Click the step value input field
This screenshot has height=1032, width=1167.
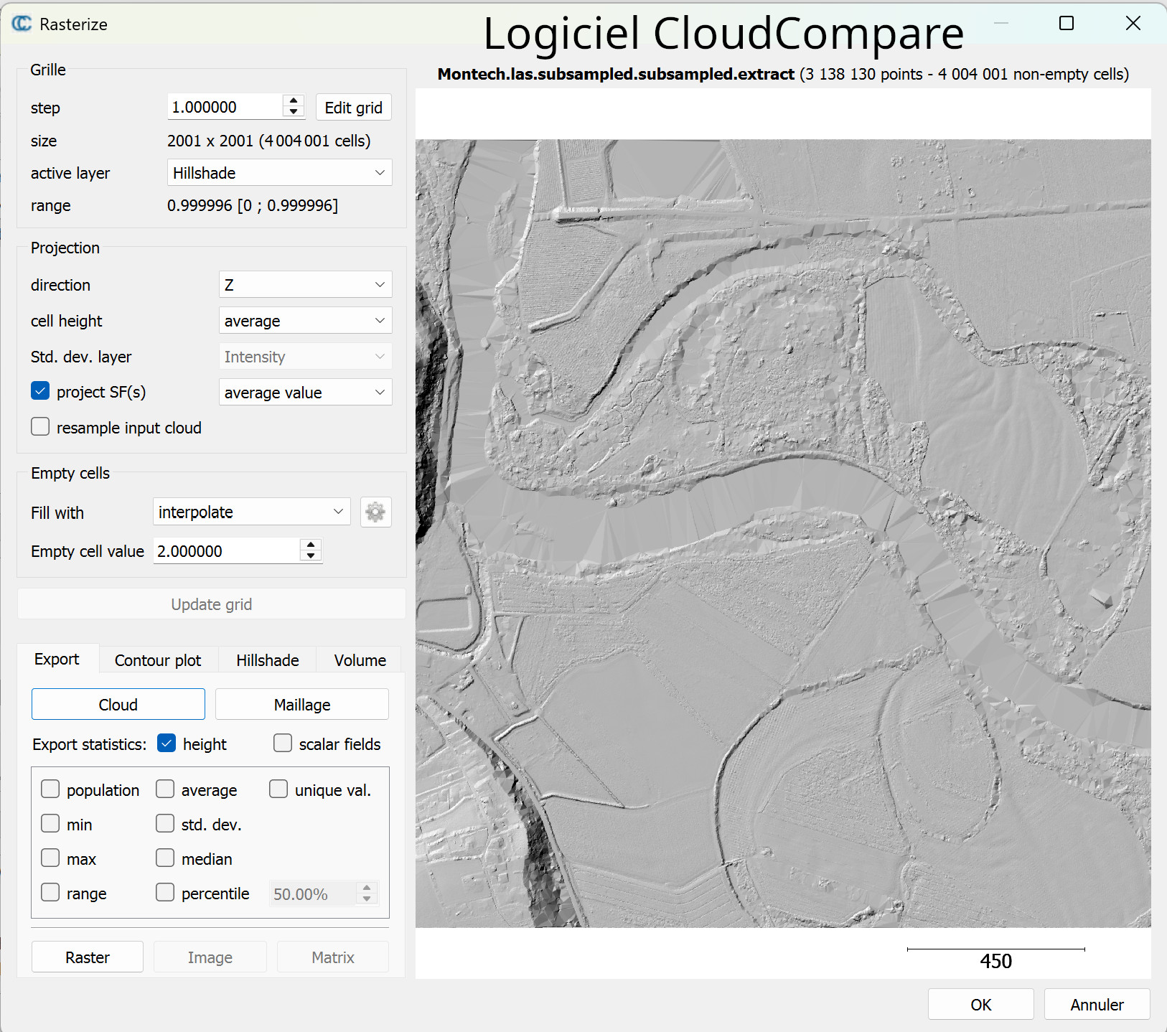(x=226, y=107)
